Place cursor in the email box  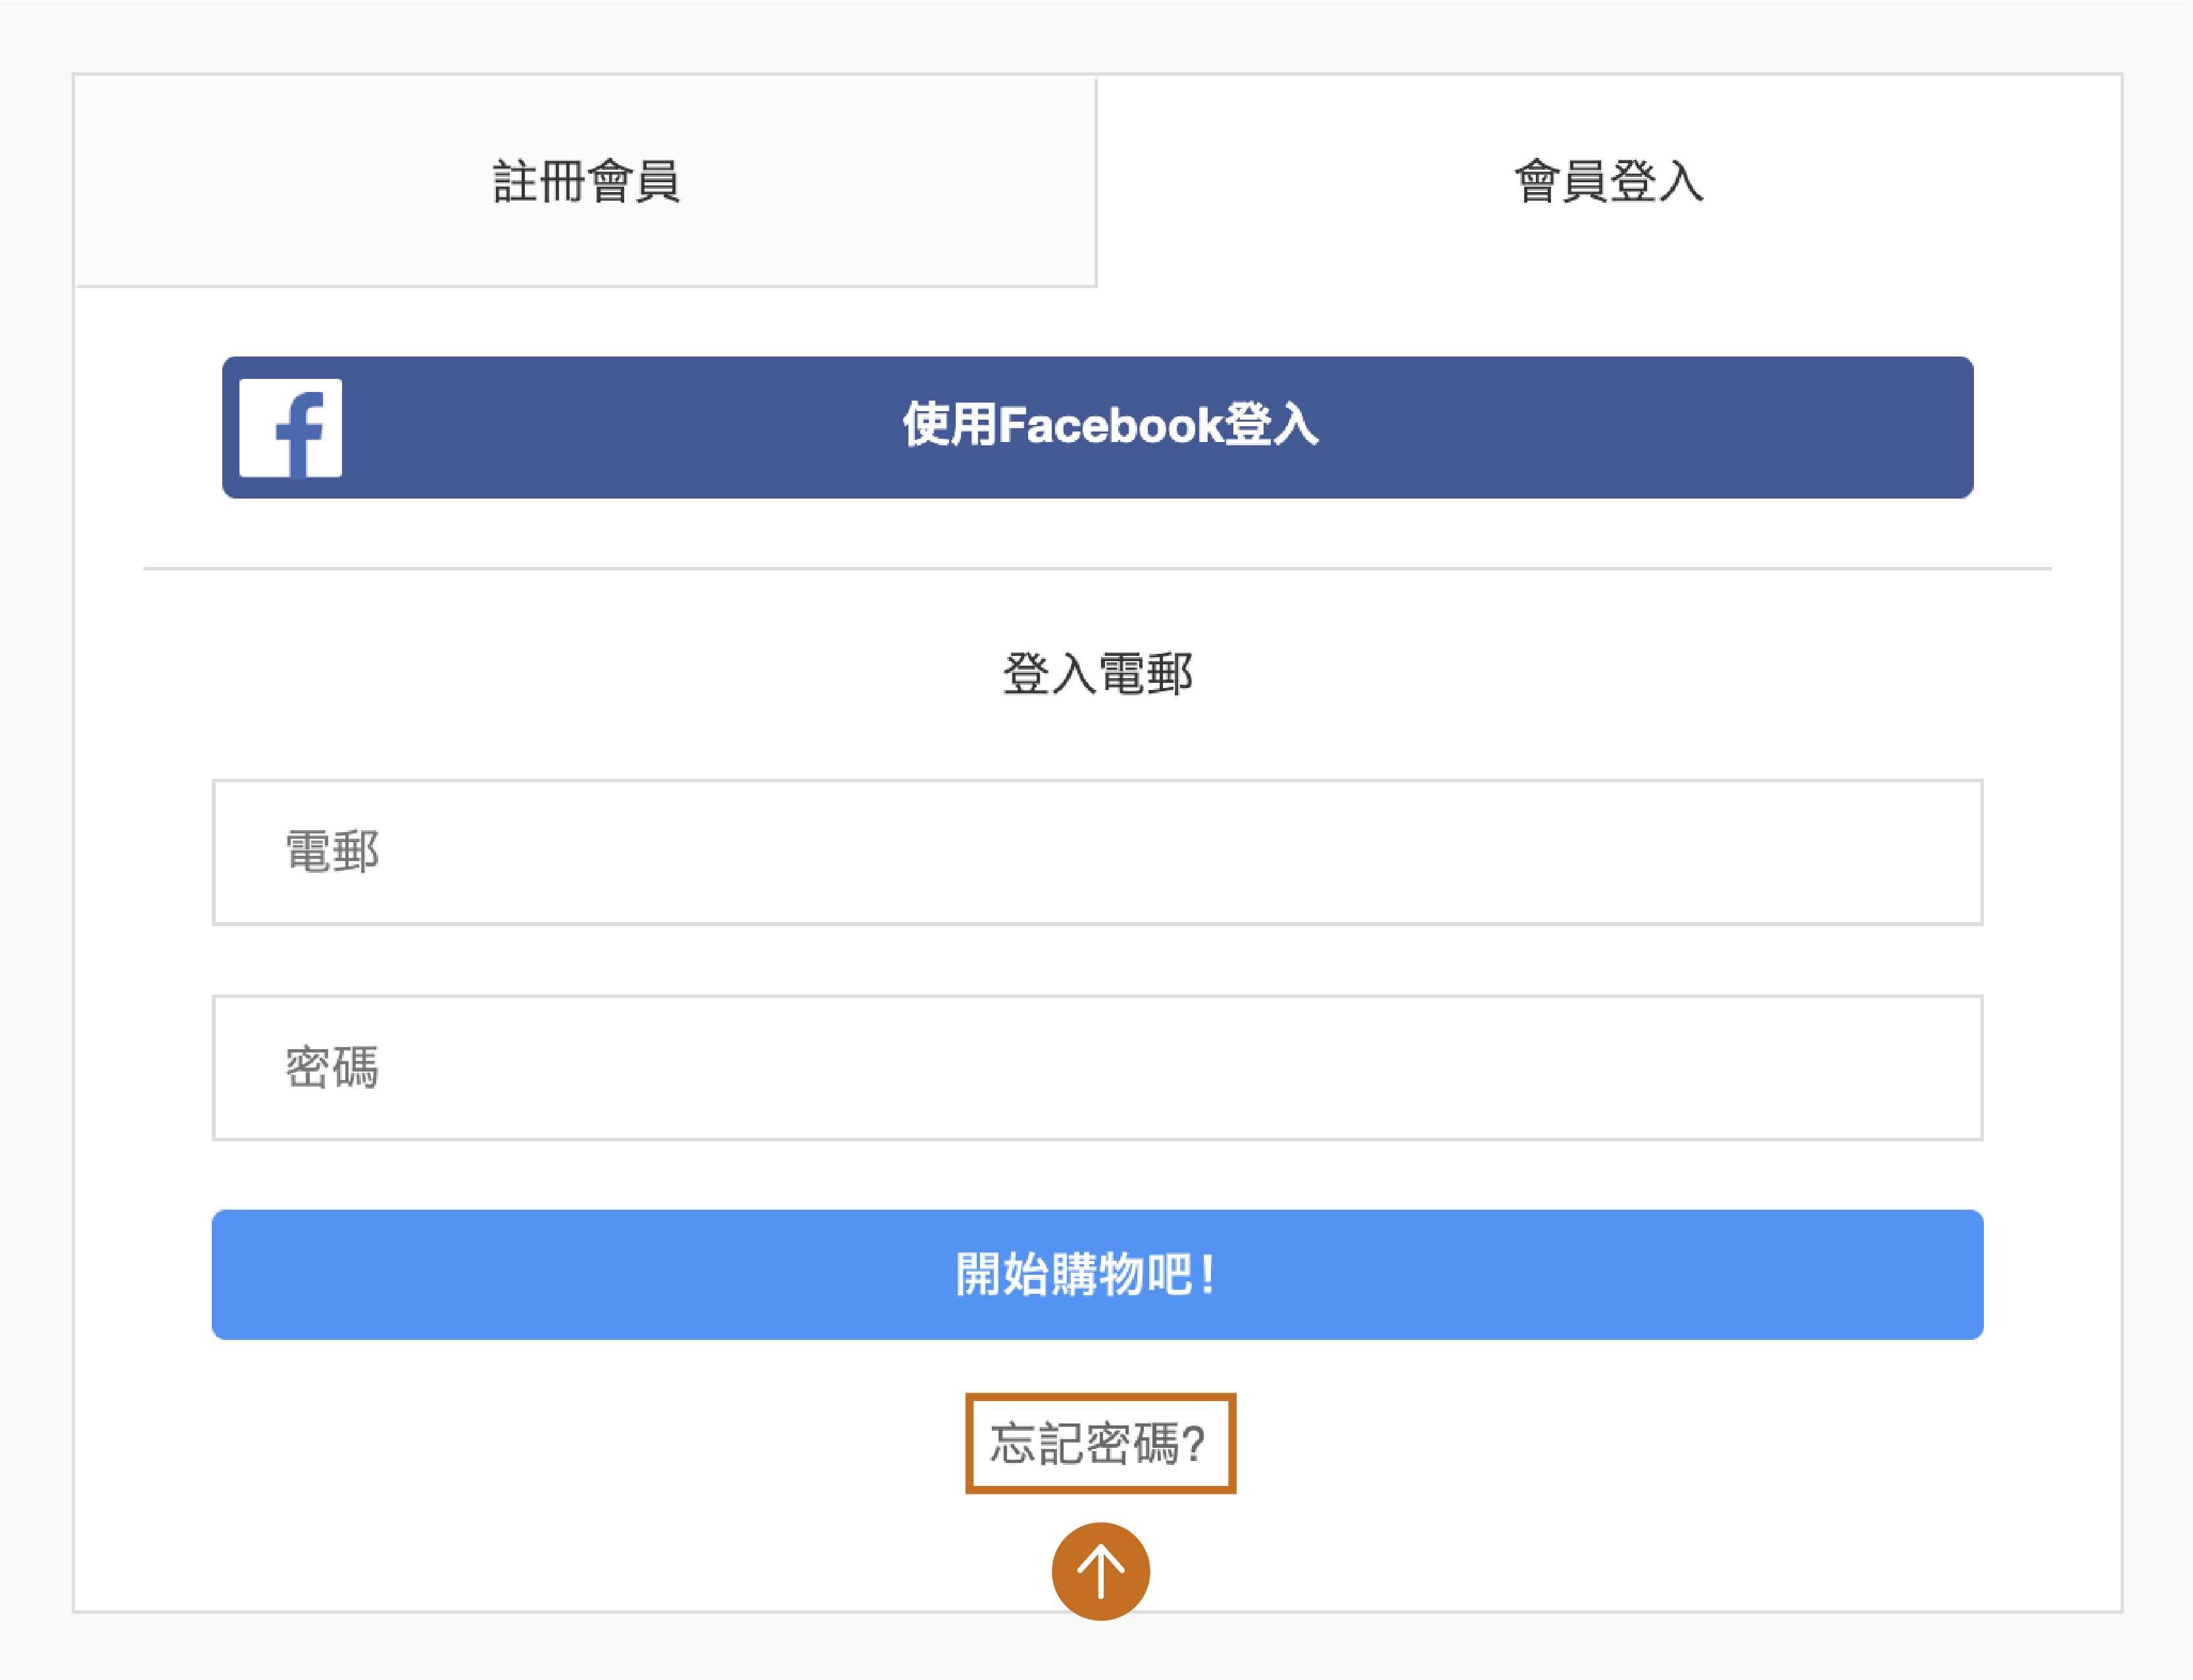click(x=1097, y=852)
